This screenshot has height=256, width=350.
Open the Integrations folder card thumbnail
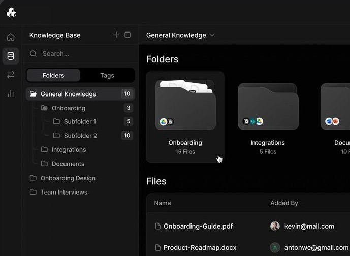[x=268, y=107]
